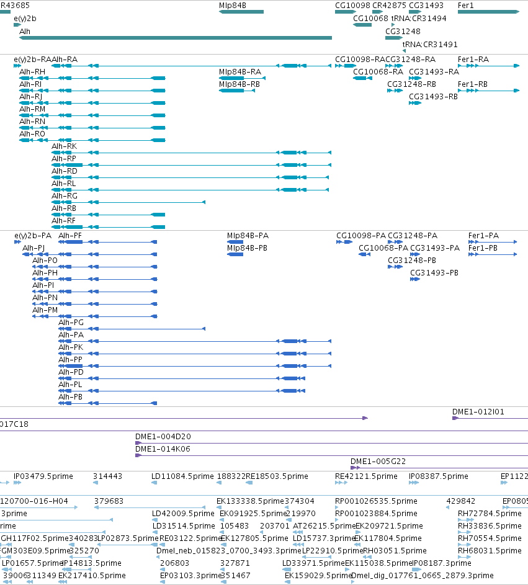Click transcript Alh-RI label
Screen dimensions: 528x585
coord(30,84)
